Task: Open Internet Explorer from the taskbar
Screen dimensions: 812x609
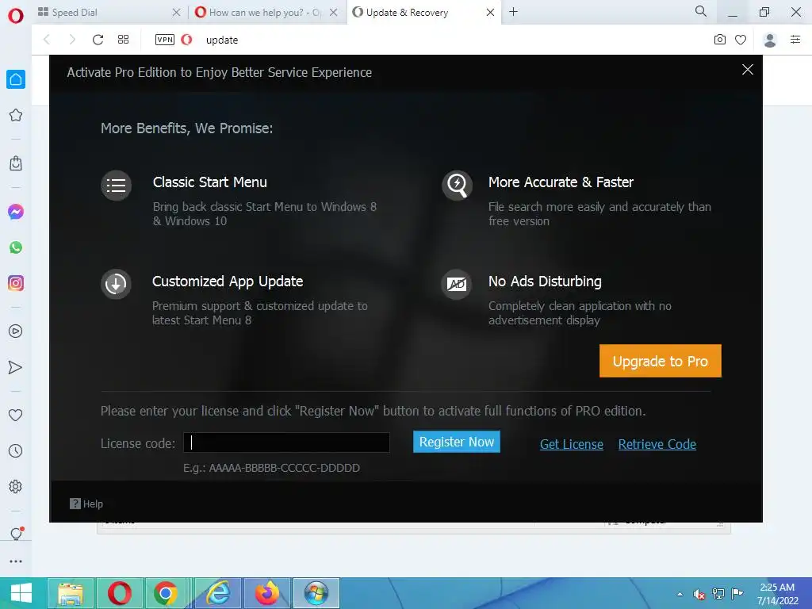Action: point(218,593)
